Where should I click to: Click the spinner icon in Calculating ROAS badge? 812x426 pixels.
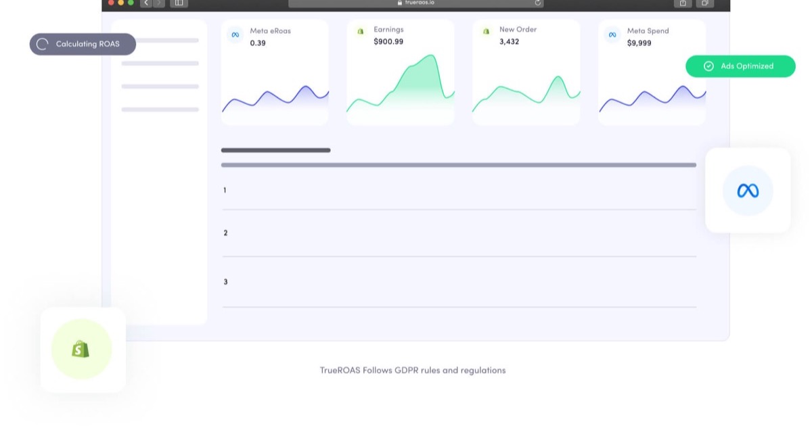click(42, 44)
